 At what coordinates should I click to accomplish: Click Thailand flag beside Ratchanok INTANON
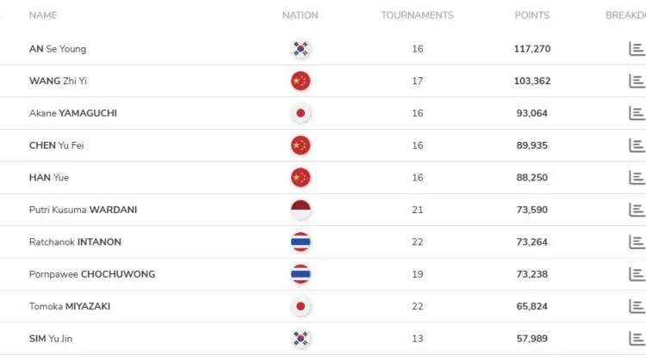pyautogui.click(x=301, y=242)
